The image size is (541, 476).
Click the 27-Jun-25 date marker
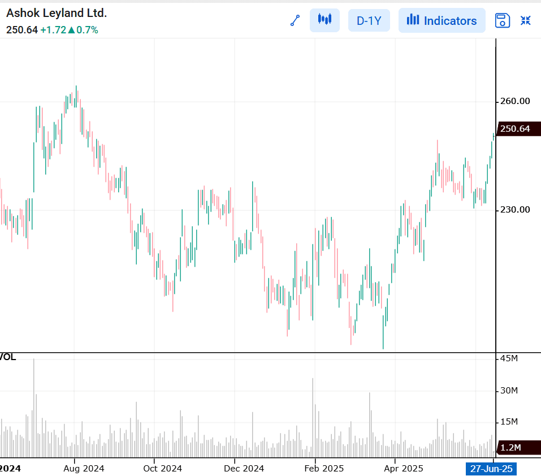(x=491, y=469)
